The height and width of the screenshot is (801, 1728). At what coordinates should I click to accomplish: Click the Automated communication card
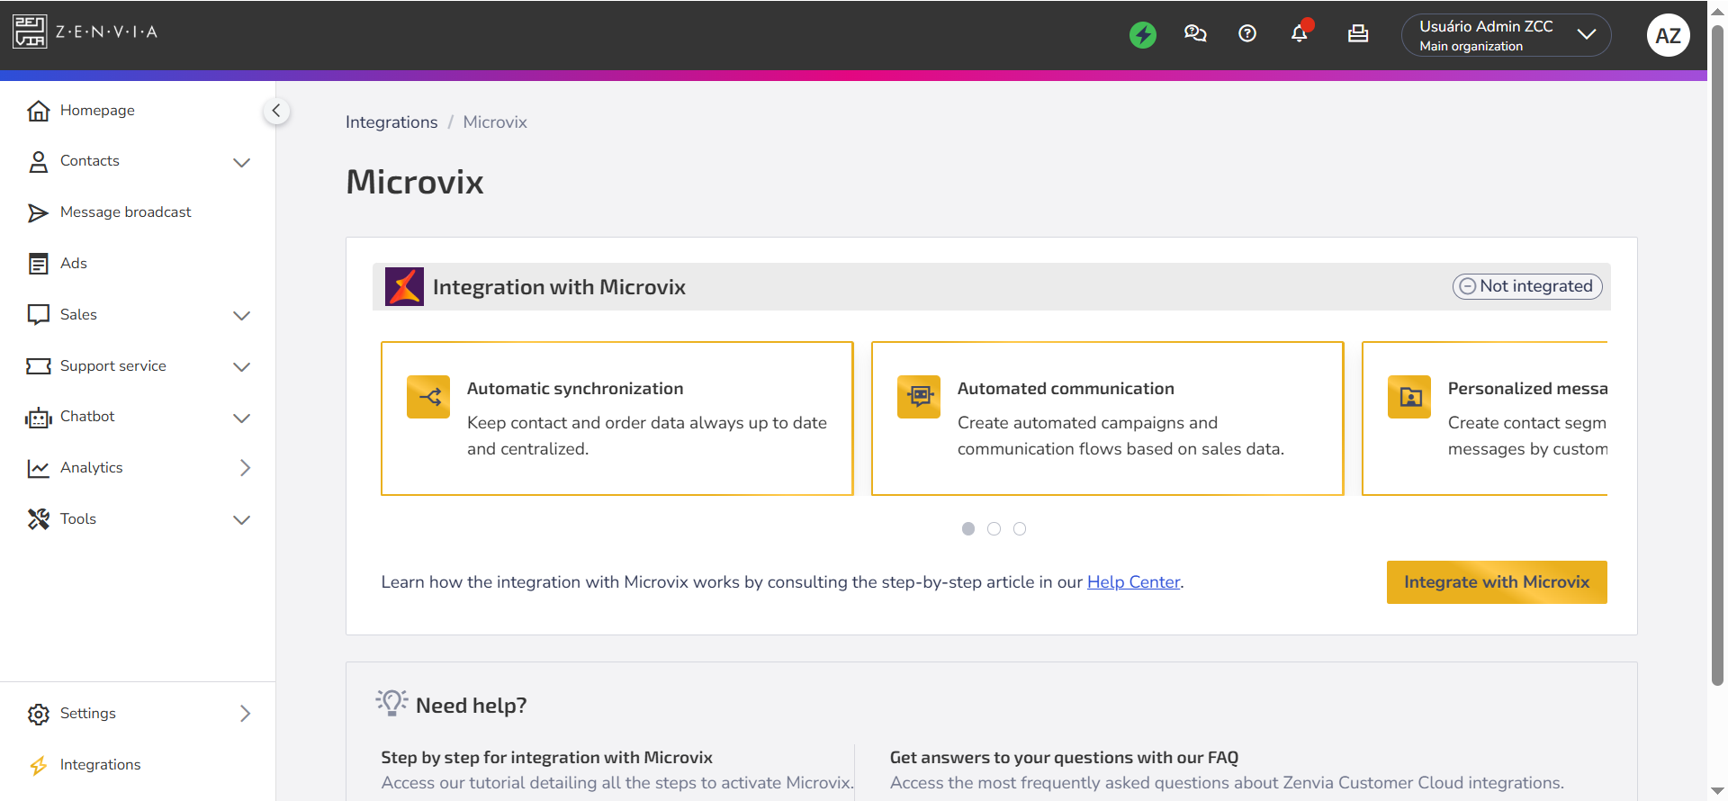(x=1108, y=418)
